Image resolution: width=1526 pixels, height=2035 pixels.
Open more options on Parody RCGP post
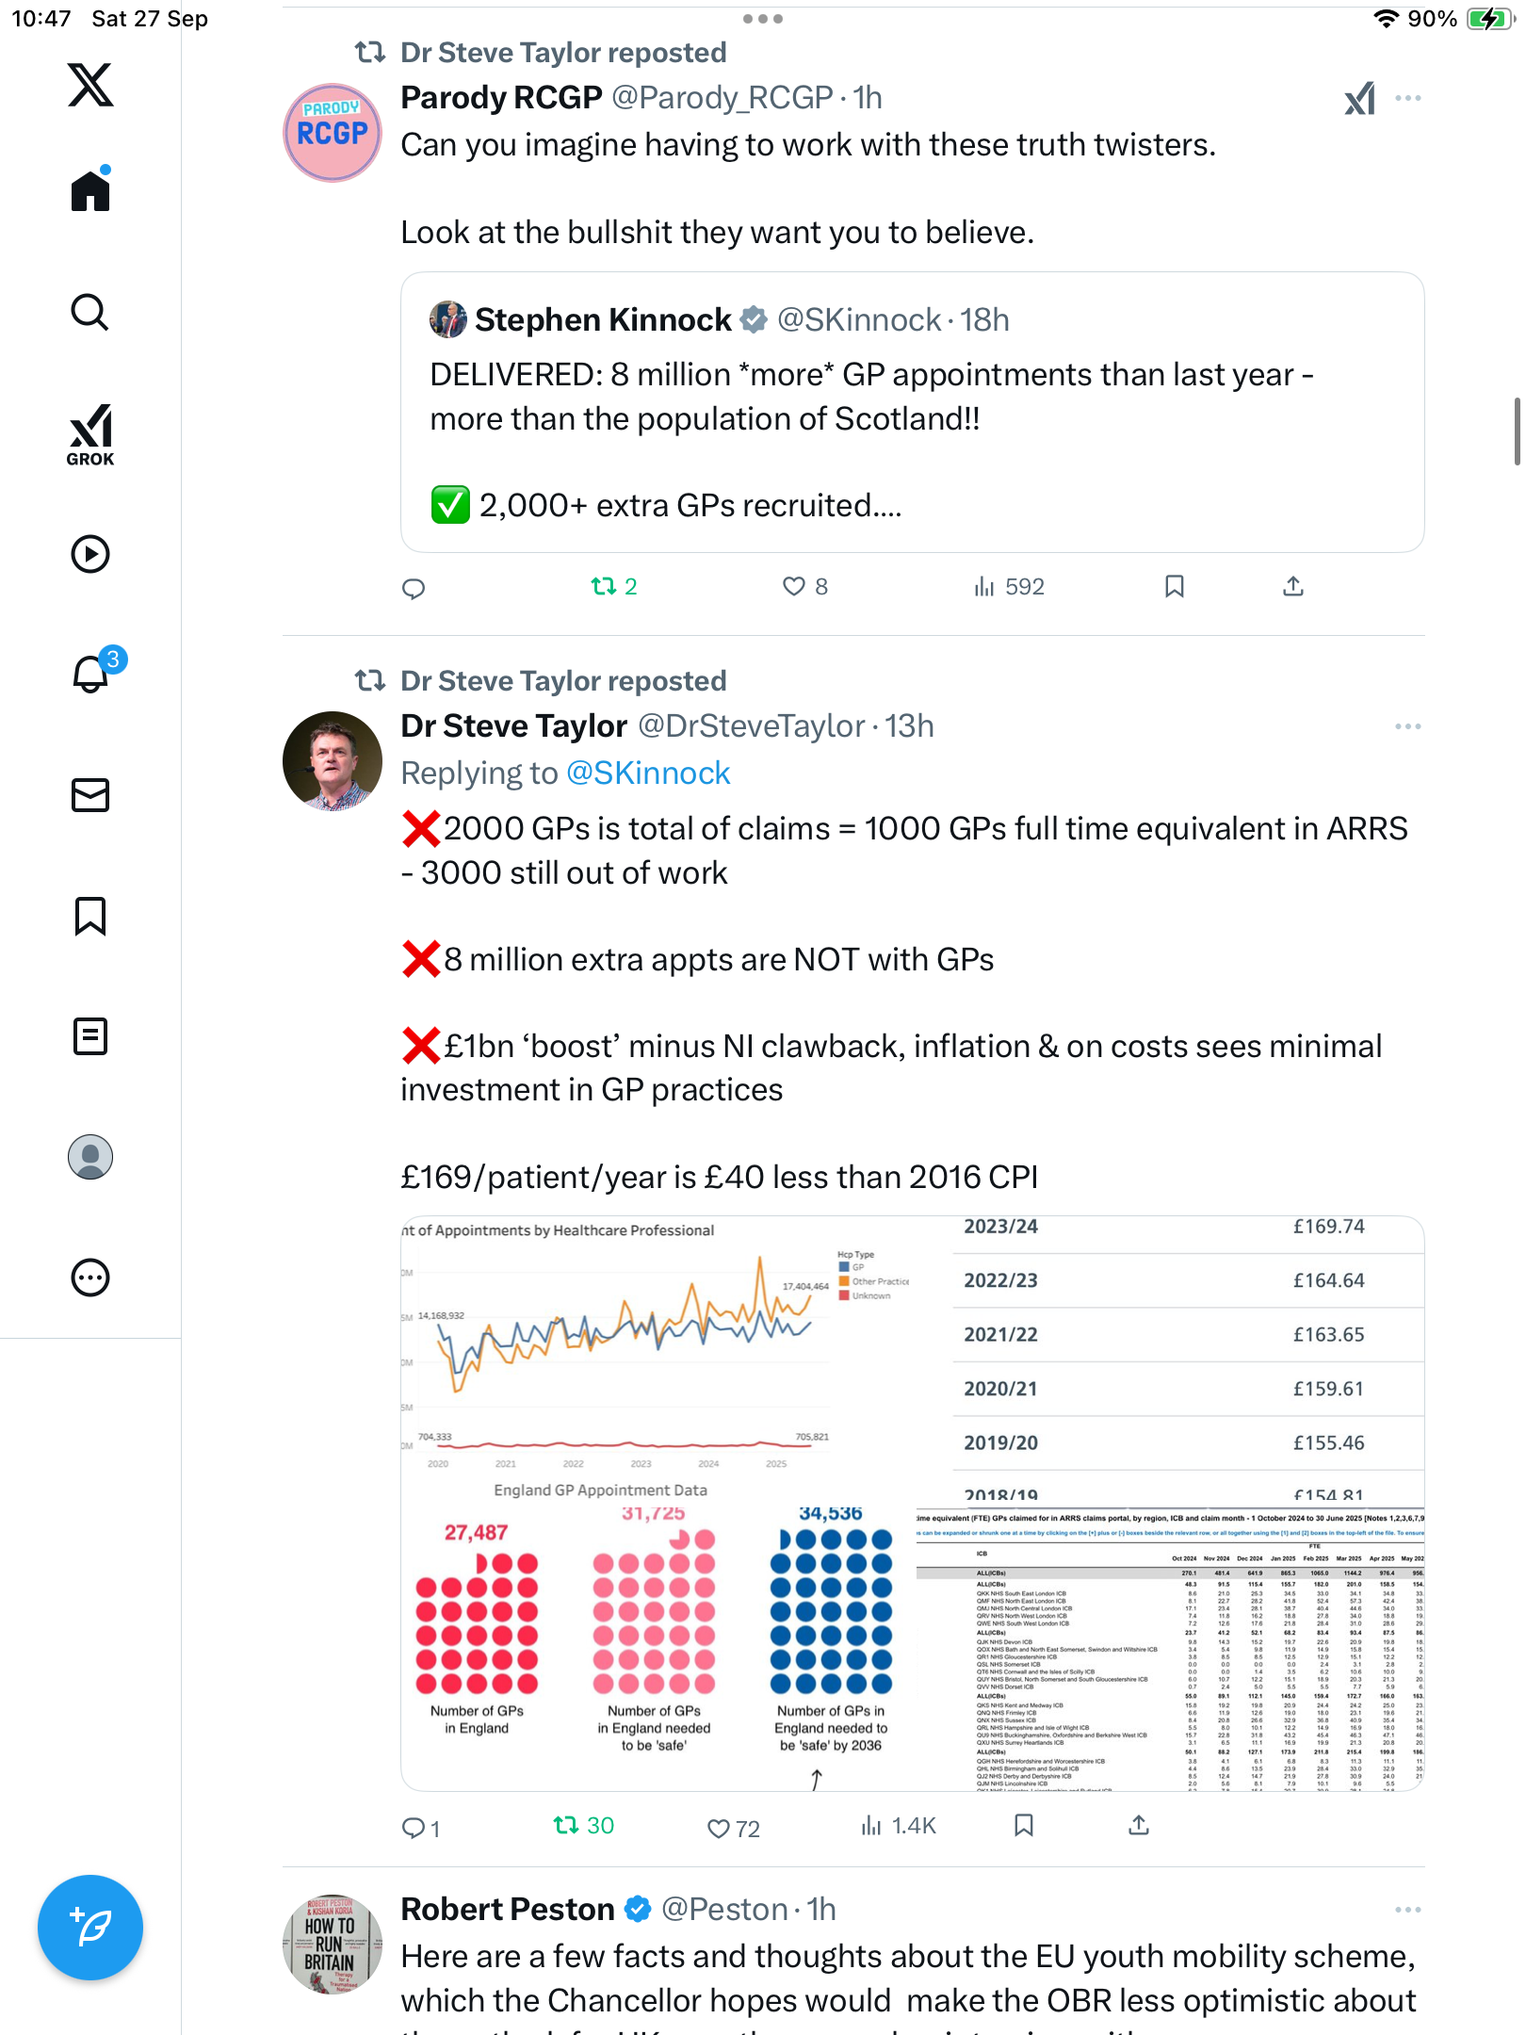pyautogui.click(x=1407, y=98)
